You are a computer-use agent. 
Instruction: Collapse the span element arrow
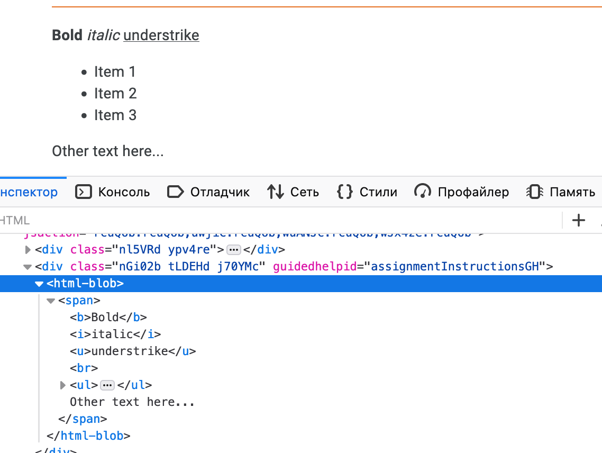pos(51,301)
